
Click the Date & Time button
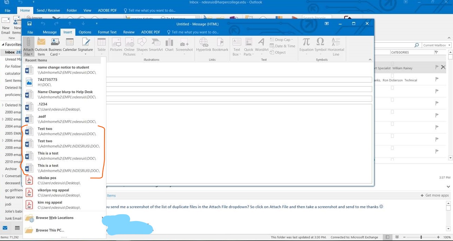282,46
